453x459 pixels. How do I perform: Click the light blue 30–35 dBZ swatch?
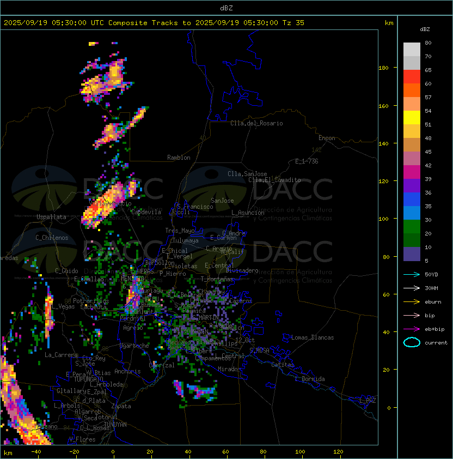[412, 213]
